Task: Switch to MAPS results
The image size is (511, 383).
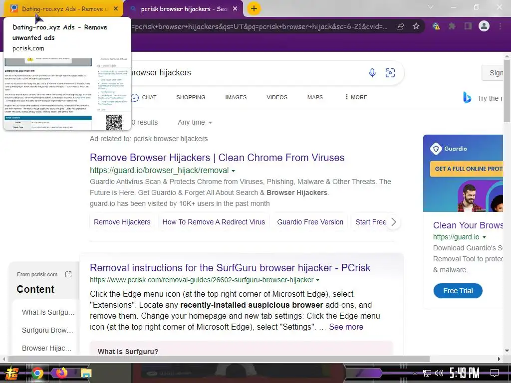Action: point(315,97)
